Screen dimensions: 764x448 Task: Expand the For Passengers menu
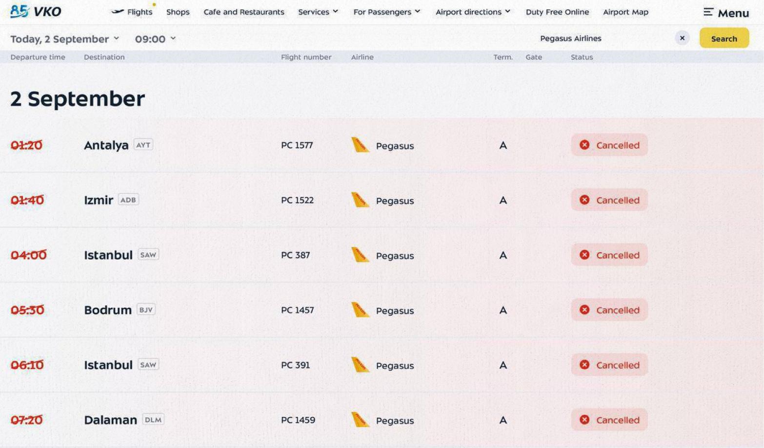386,12
